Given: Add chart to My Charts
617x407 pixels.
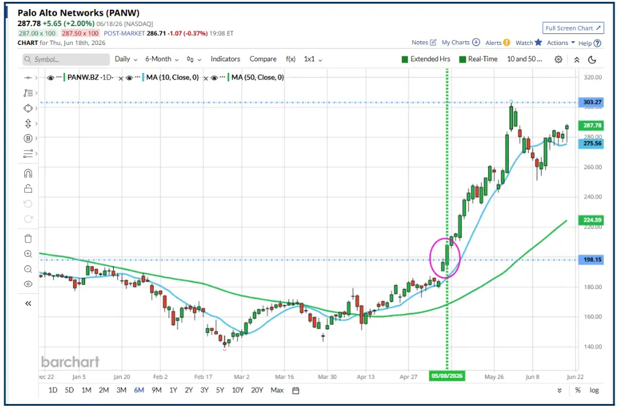Looking at the screenshot, I should 460,43.
